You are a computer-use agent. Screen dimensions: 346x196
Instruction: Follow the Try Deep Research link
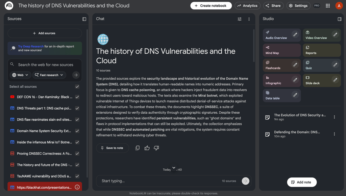tap(31, 47)
